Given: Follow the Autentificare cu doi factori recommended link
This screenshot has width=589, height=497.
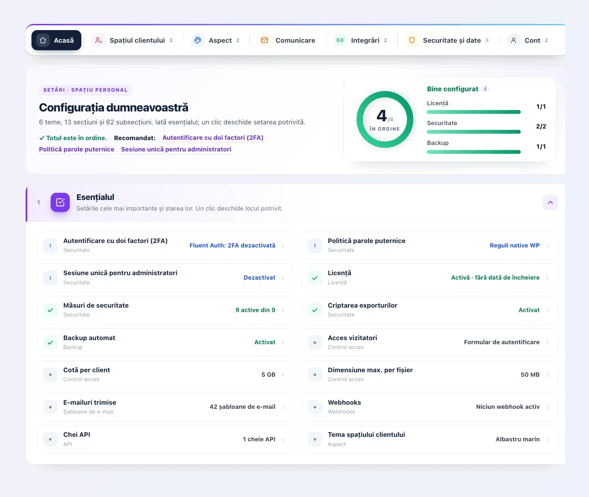Looking at the screenshot, I should pos(213,138).
